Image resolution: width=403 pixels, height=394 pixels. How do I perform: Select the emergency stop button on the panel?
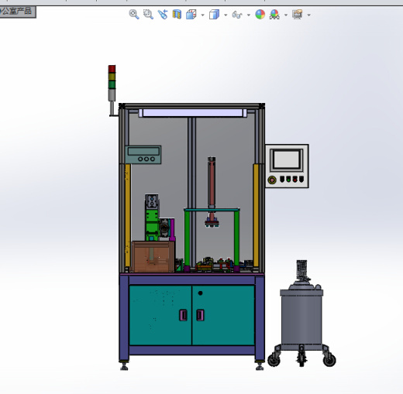[x=272, y=180]
